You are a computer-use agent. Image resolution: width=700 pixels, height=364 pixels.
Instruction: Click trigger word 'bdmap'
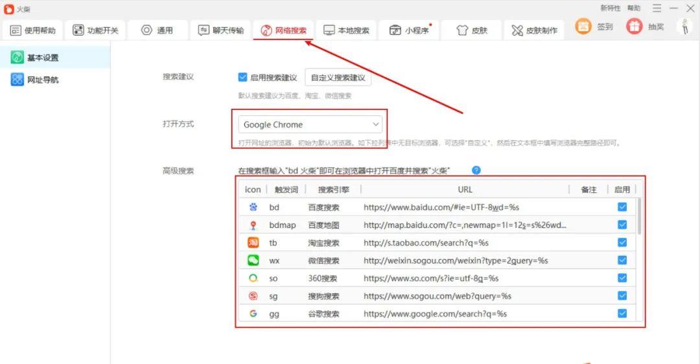282,225
